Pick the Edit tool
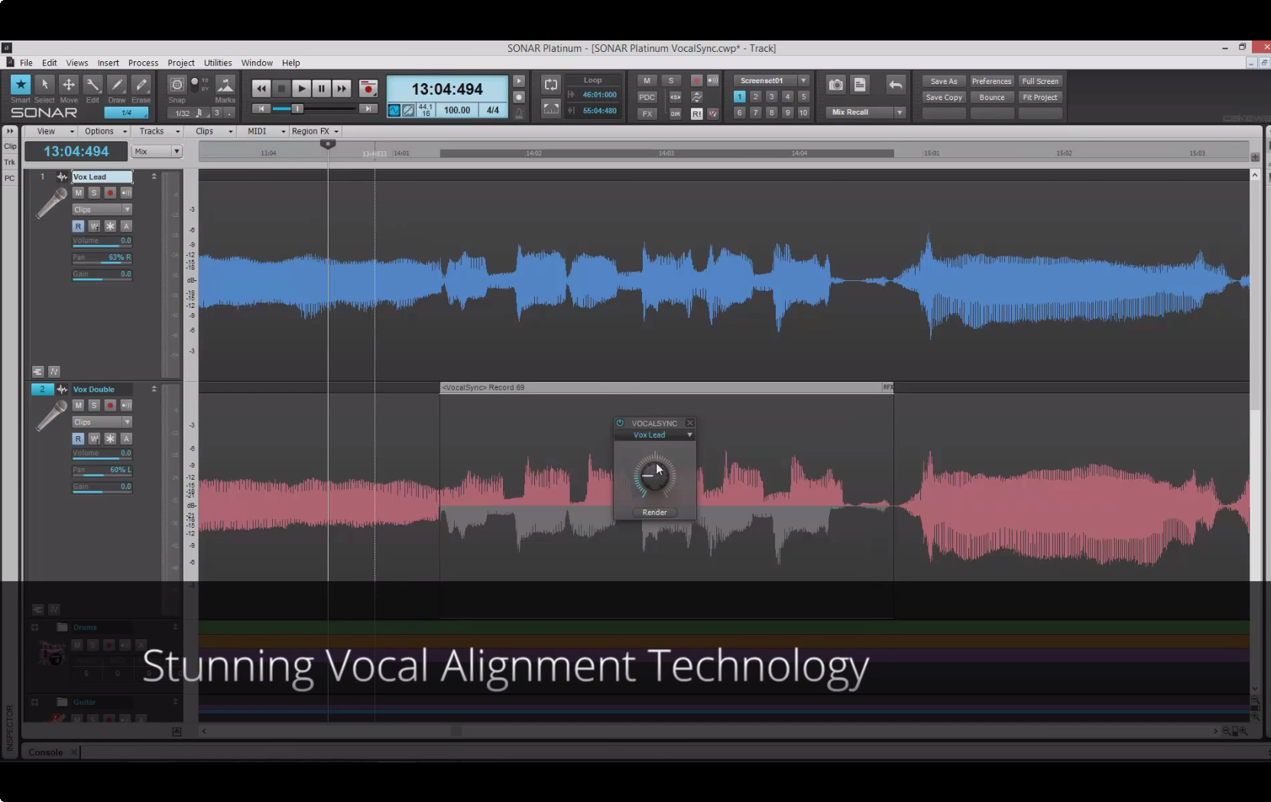Screen dimensions: 1271x802 point(92,85)
